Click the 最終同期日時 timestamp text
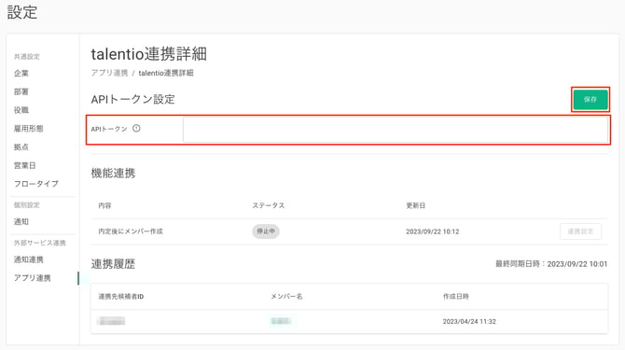Screen dimensions: 625x350 pyautogui.click(x=551, y=264)
